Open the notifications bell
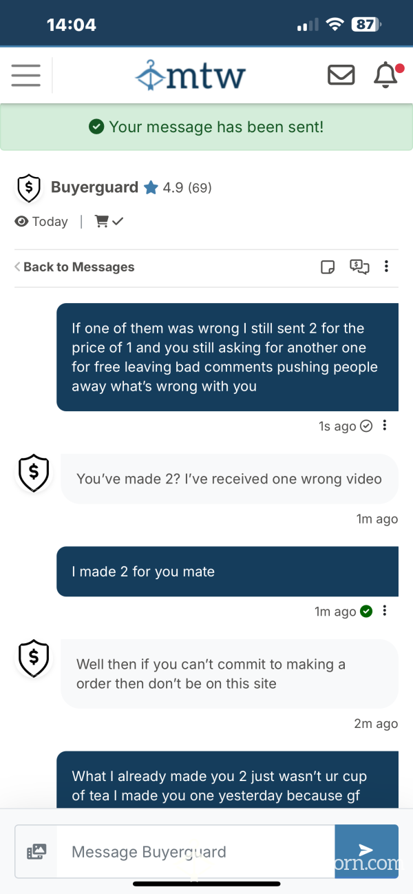Viewport: 413px width, 894px height. point(385,74)
